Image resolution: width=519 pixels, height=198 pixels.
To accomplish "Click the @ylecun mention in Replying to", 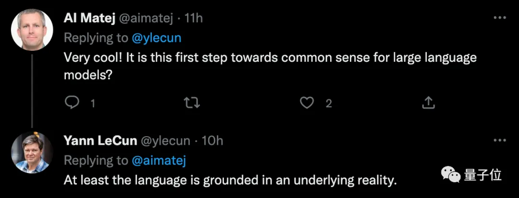I will coord(157,37).
